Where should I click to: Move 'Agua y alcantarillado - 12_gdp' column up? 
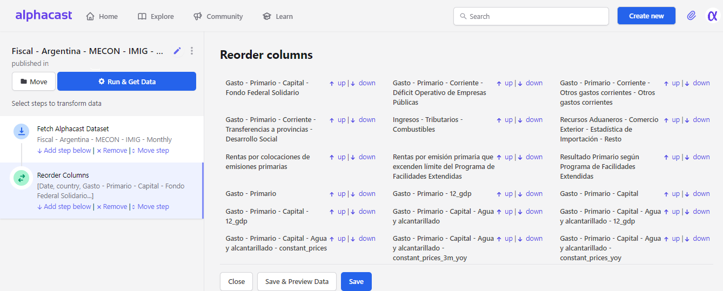[x=672, y=212]
